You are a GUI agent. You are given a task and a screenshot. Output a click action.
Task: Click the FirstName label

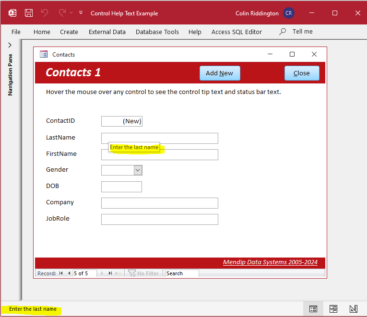coord(61,153)
